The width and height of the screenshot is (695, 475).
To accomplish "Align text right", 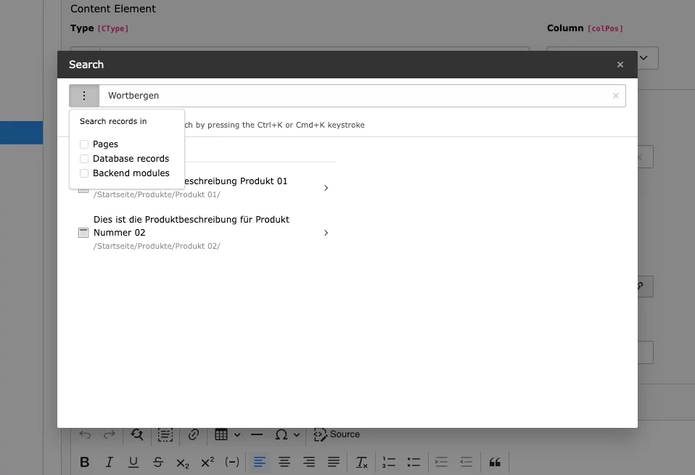I will pos(309,462).
